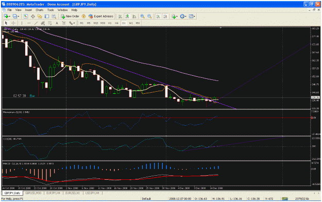322x202 pixels.
Task: Click the New Order button
Action: click(x=70, y=16)
